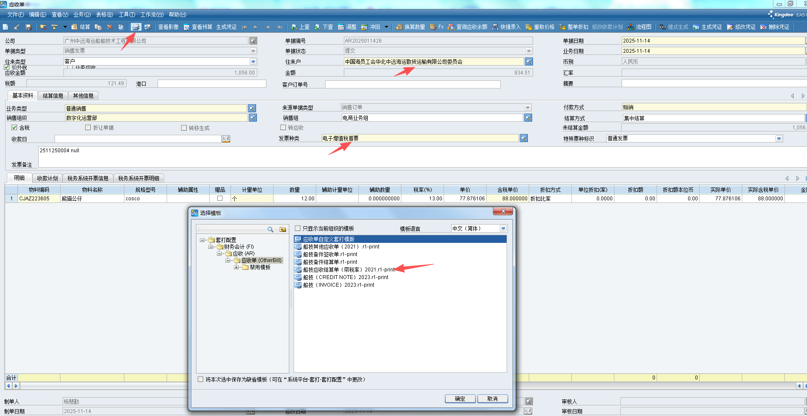Click the folder-up icon in template dialog
The width and height of the screenshot is (807, 416).
[x=282, y=229]
